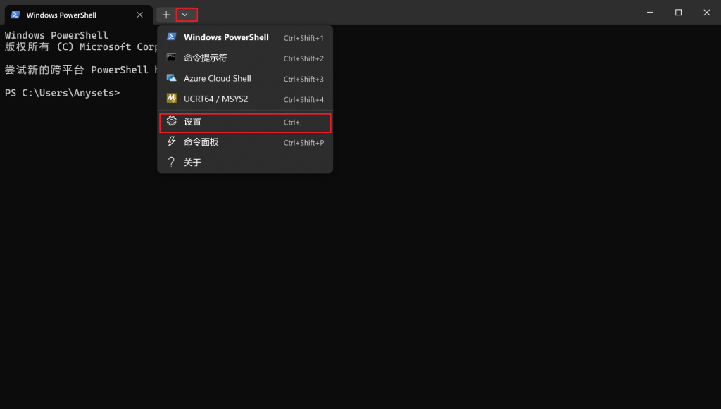Collapse the new tab dropdown chevron
The image size is (721, 409).
[x=185, y=15]
